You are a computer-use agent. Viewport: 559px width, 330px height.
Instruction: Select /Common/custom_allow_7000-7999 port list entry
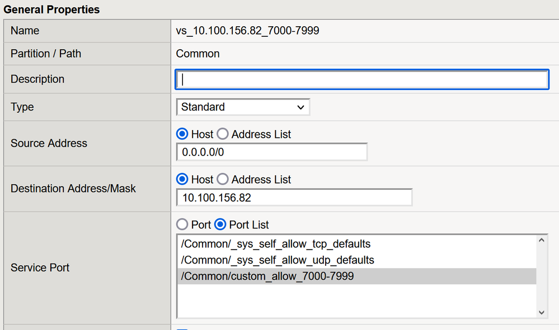(x=267, y=276)
